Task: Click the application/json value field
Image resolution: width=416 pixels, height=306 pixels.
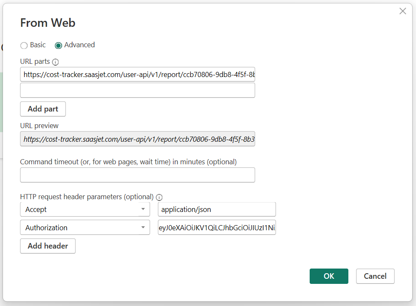Action: pyautogui.click(x=217, y=209)
